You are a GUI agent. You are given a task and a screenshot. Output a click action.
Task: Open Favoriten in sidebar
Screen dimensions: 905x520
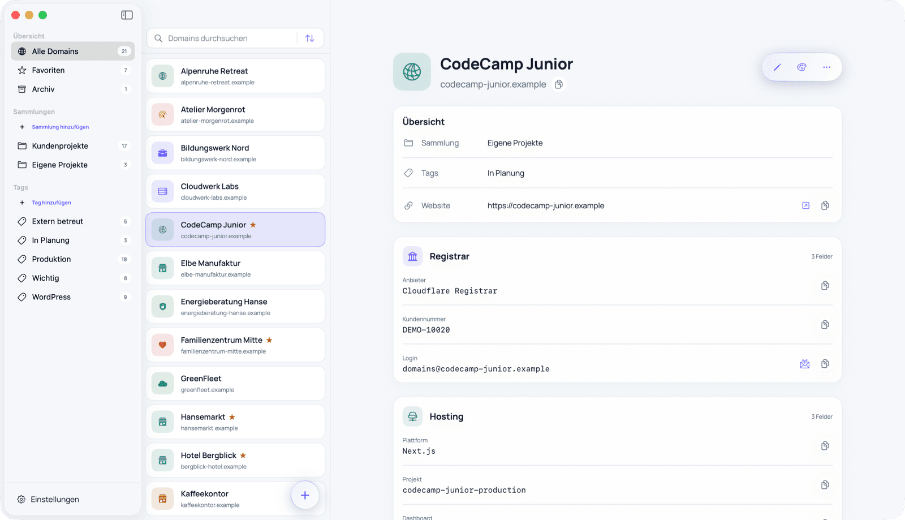(73, 70)
